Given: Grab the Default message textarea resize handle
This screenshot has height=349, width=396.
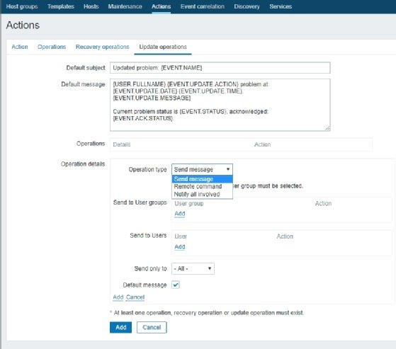Looking at the screenshot, I should (x=327, y=128).
